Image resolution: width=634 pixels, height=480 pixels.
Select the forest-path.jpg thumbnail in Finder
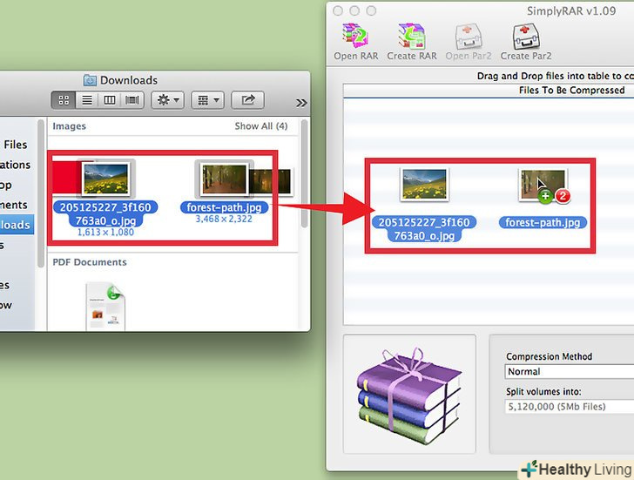(224, 179)
